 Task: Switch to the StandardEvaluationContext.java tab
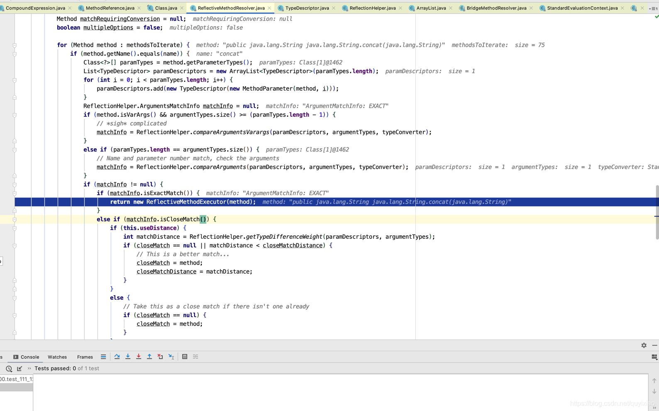click(x=582, y=8)
